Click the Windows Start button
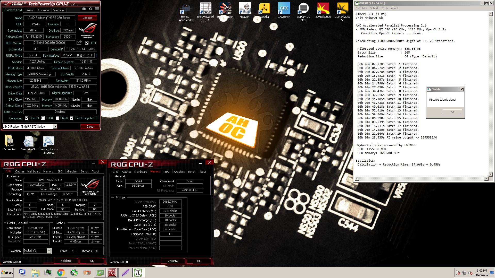 pos(7,273)
